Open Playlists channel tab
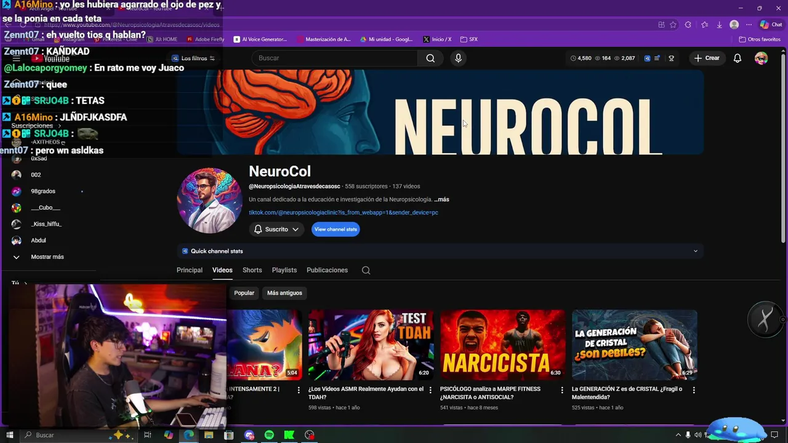The width and height of the screenshot is (788, 443). [284, 270]
